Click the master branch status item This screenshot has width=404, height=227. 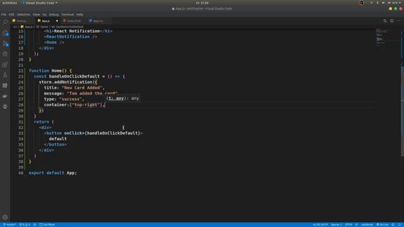(9, 224)
